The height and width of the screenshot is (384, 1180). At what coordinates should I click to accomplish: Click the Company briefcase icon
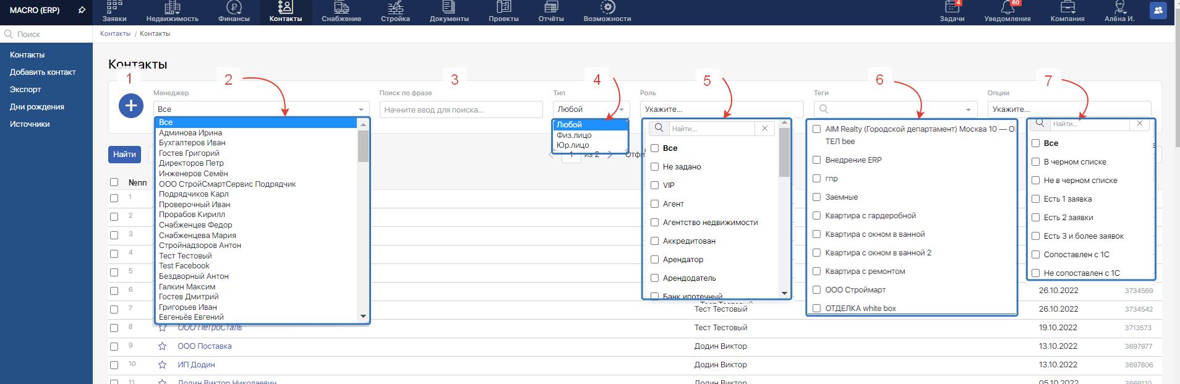pyautogui.click(x=1067, y=8)
